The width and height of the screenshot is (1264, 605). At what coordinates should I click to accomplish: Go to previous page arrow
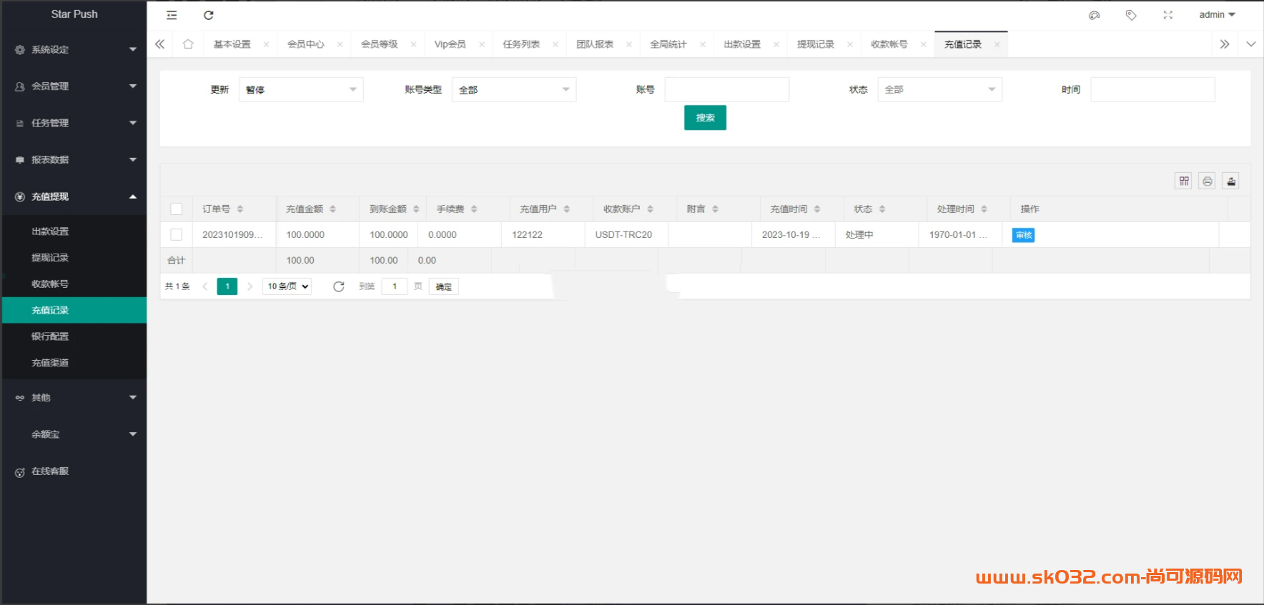coord(205,286)
